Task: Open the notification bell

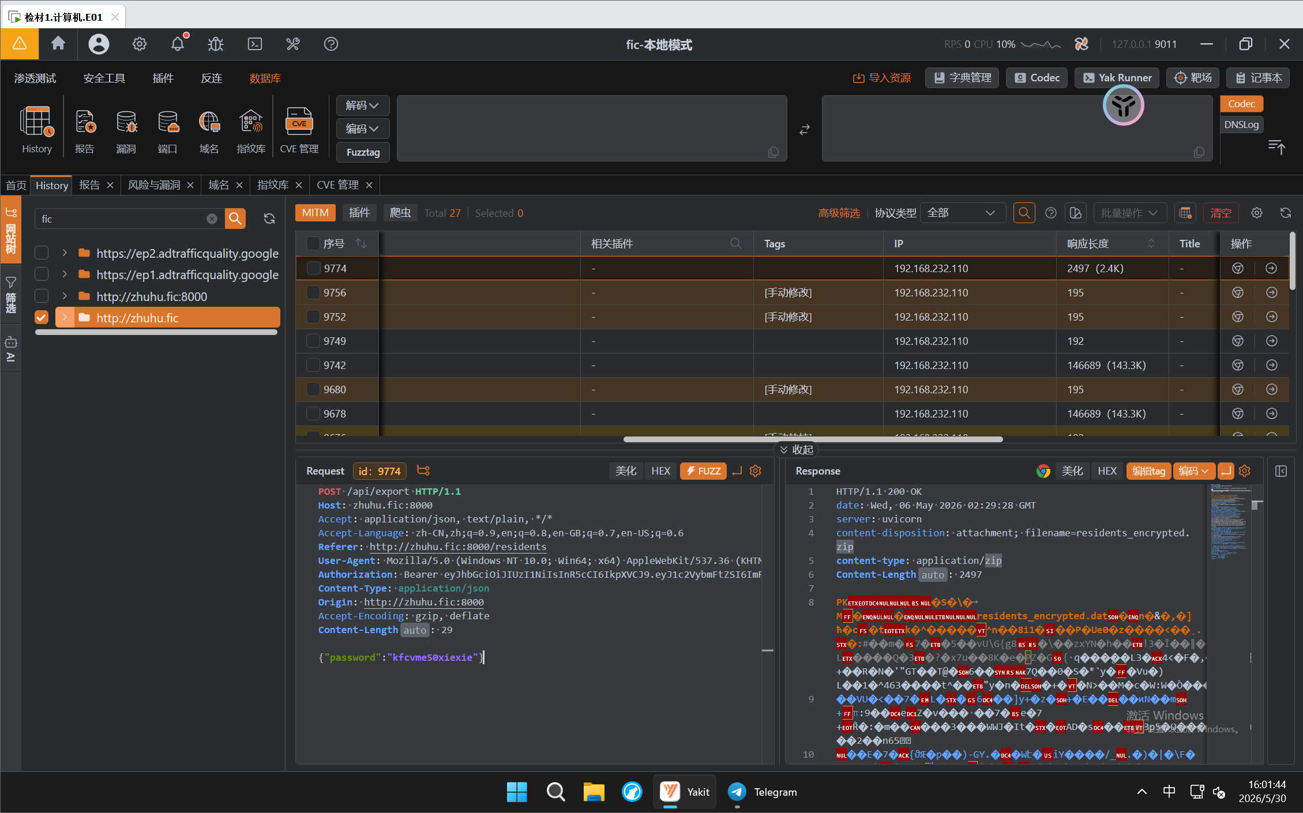Action: 178,44
